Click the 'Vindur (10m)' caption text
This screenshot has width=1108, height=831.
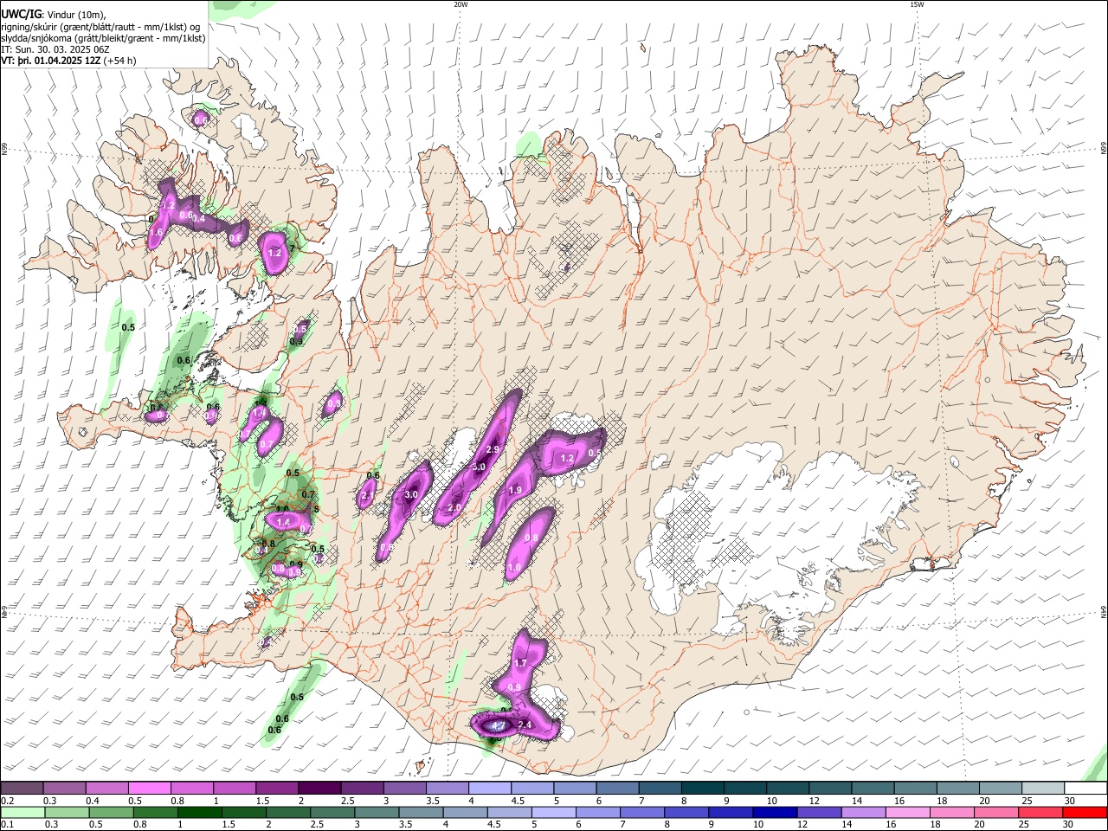77,14
